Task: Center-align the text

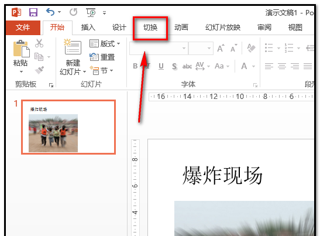Action: point(282,66)
